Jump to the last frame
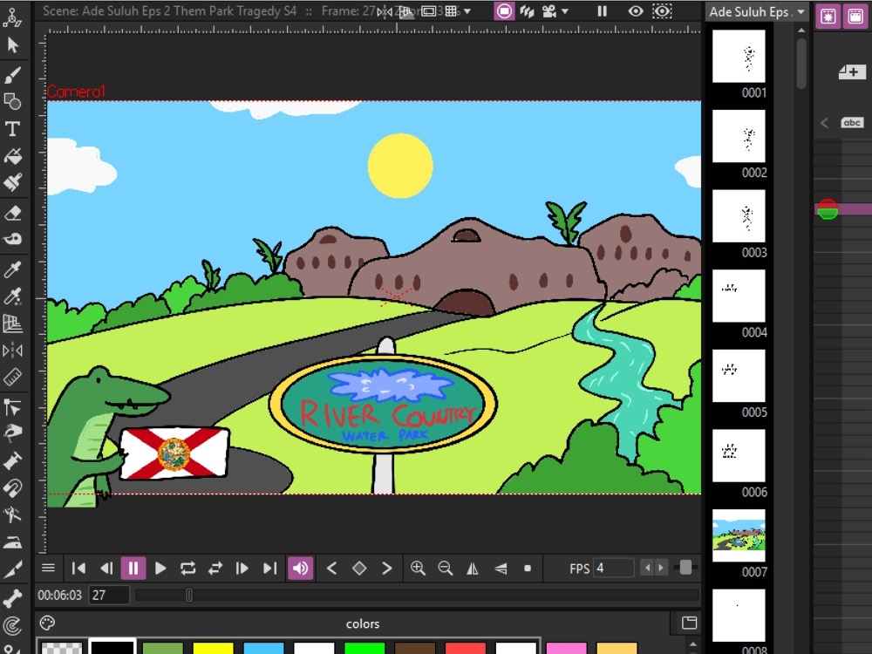Viewport: 872px width, 654px height. click(269, 568)
